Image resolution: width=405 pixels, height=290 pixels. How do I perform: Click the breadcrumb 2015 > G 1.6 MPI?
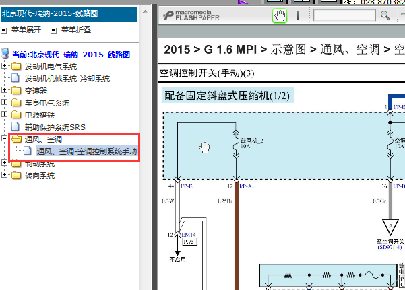tap(210, 50)
